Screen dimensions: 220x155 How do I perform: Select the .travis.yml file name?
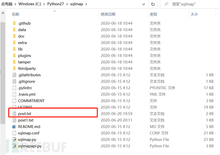(27, 94)
